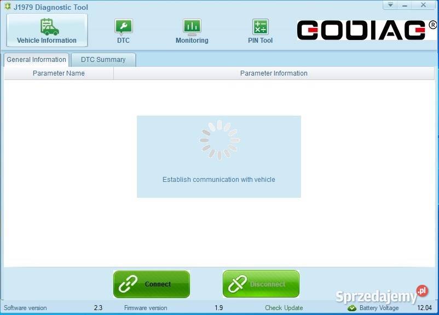The height and width of the screenshot is (315, 439).
Task: Click the 'Software version' status label
Action: point(25,308)
